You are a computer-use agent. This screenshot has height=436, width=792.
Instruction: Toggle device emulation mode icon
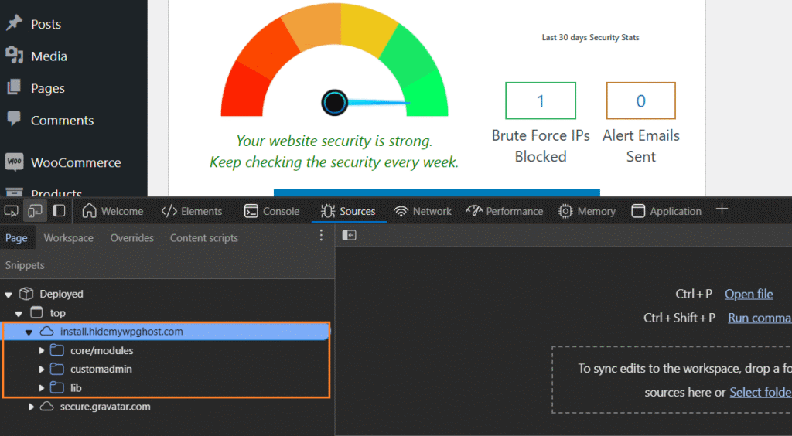pyautogui.click(x=35, y=210)
